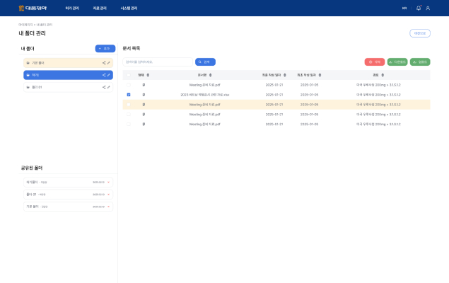Click blue 추가 button to add folder

coord(105,48)
